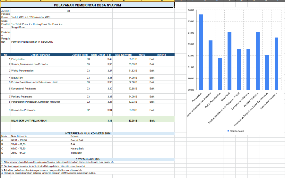Screen dimensions: 285x178
Task: Click the range cell '76,61 – 88,30'
Action: (x=40, y=144)
